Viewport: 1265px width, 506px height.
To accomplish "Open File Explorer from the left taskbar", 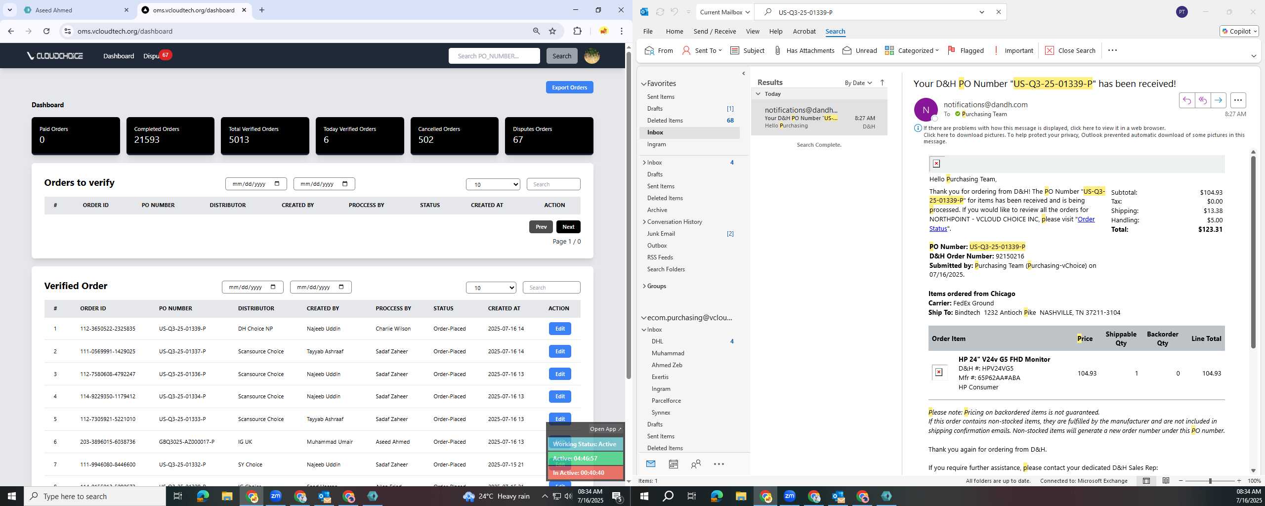I will [x=227, y=496].
